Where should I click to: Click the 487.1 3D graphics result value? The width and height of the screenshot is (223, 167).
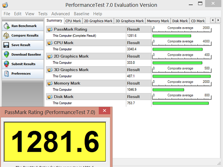pyautogui.click(x=131, y=76)
